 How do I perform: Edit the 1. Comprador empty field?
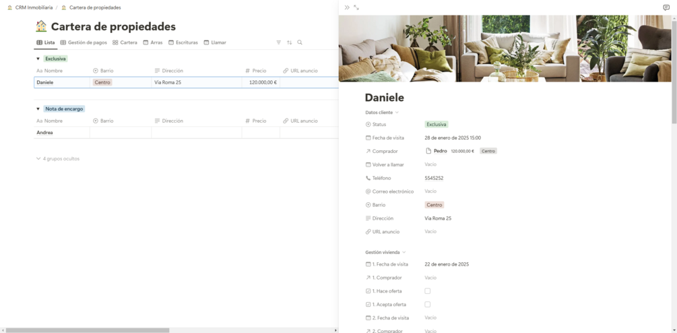430,278
